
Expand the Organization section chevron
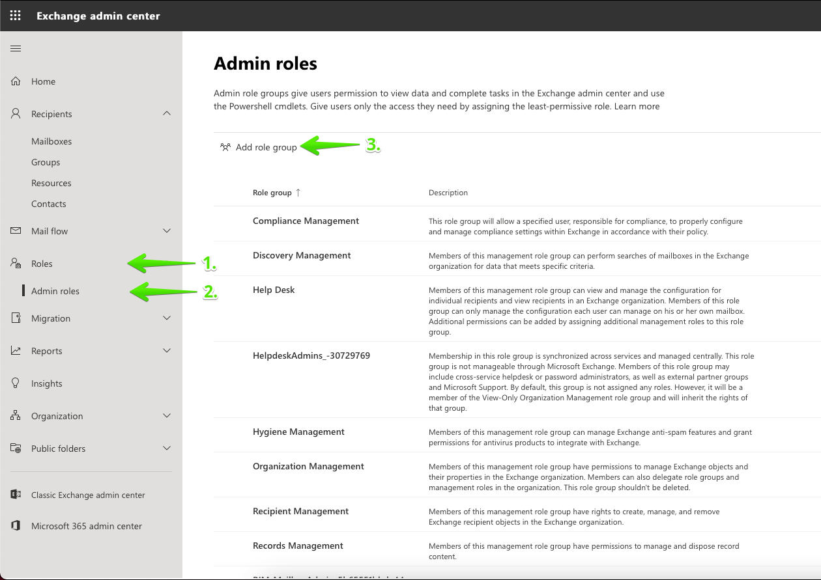click(x=167, y=416)
